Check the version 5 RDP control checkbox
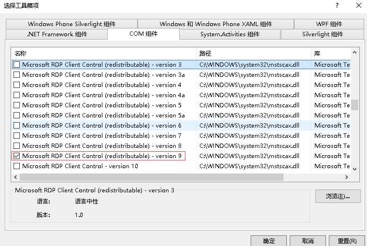The height and width of the screenshot is (246, 367). point(16,105)
